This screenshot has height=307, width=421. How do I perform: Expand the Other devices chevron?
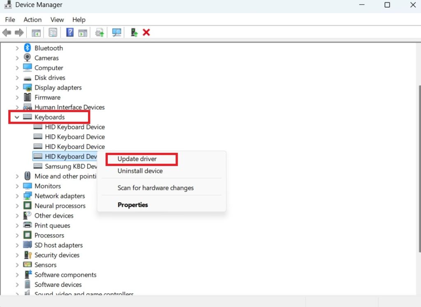coord(17,216)
